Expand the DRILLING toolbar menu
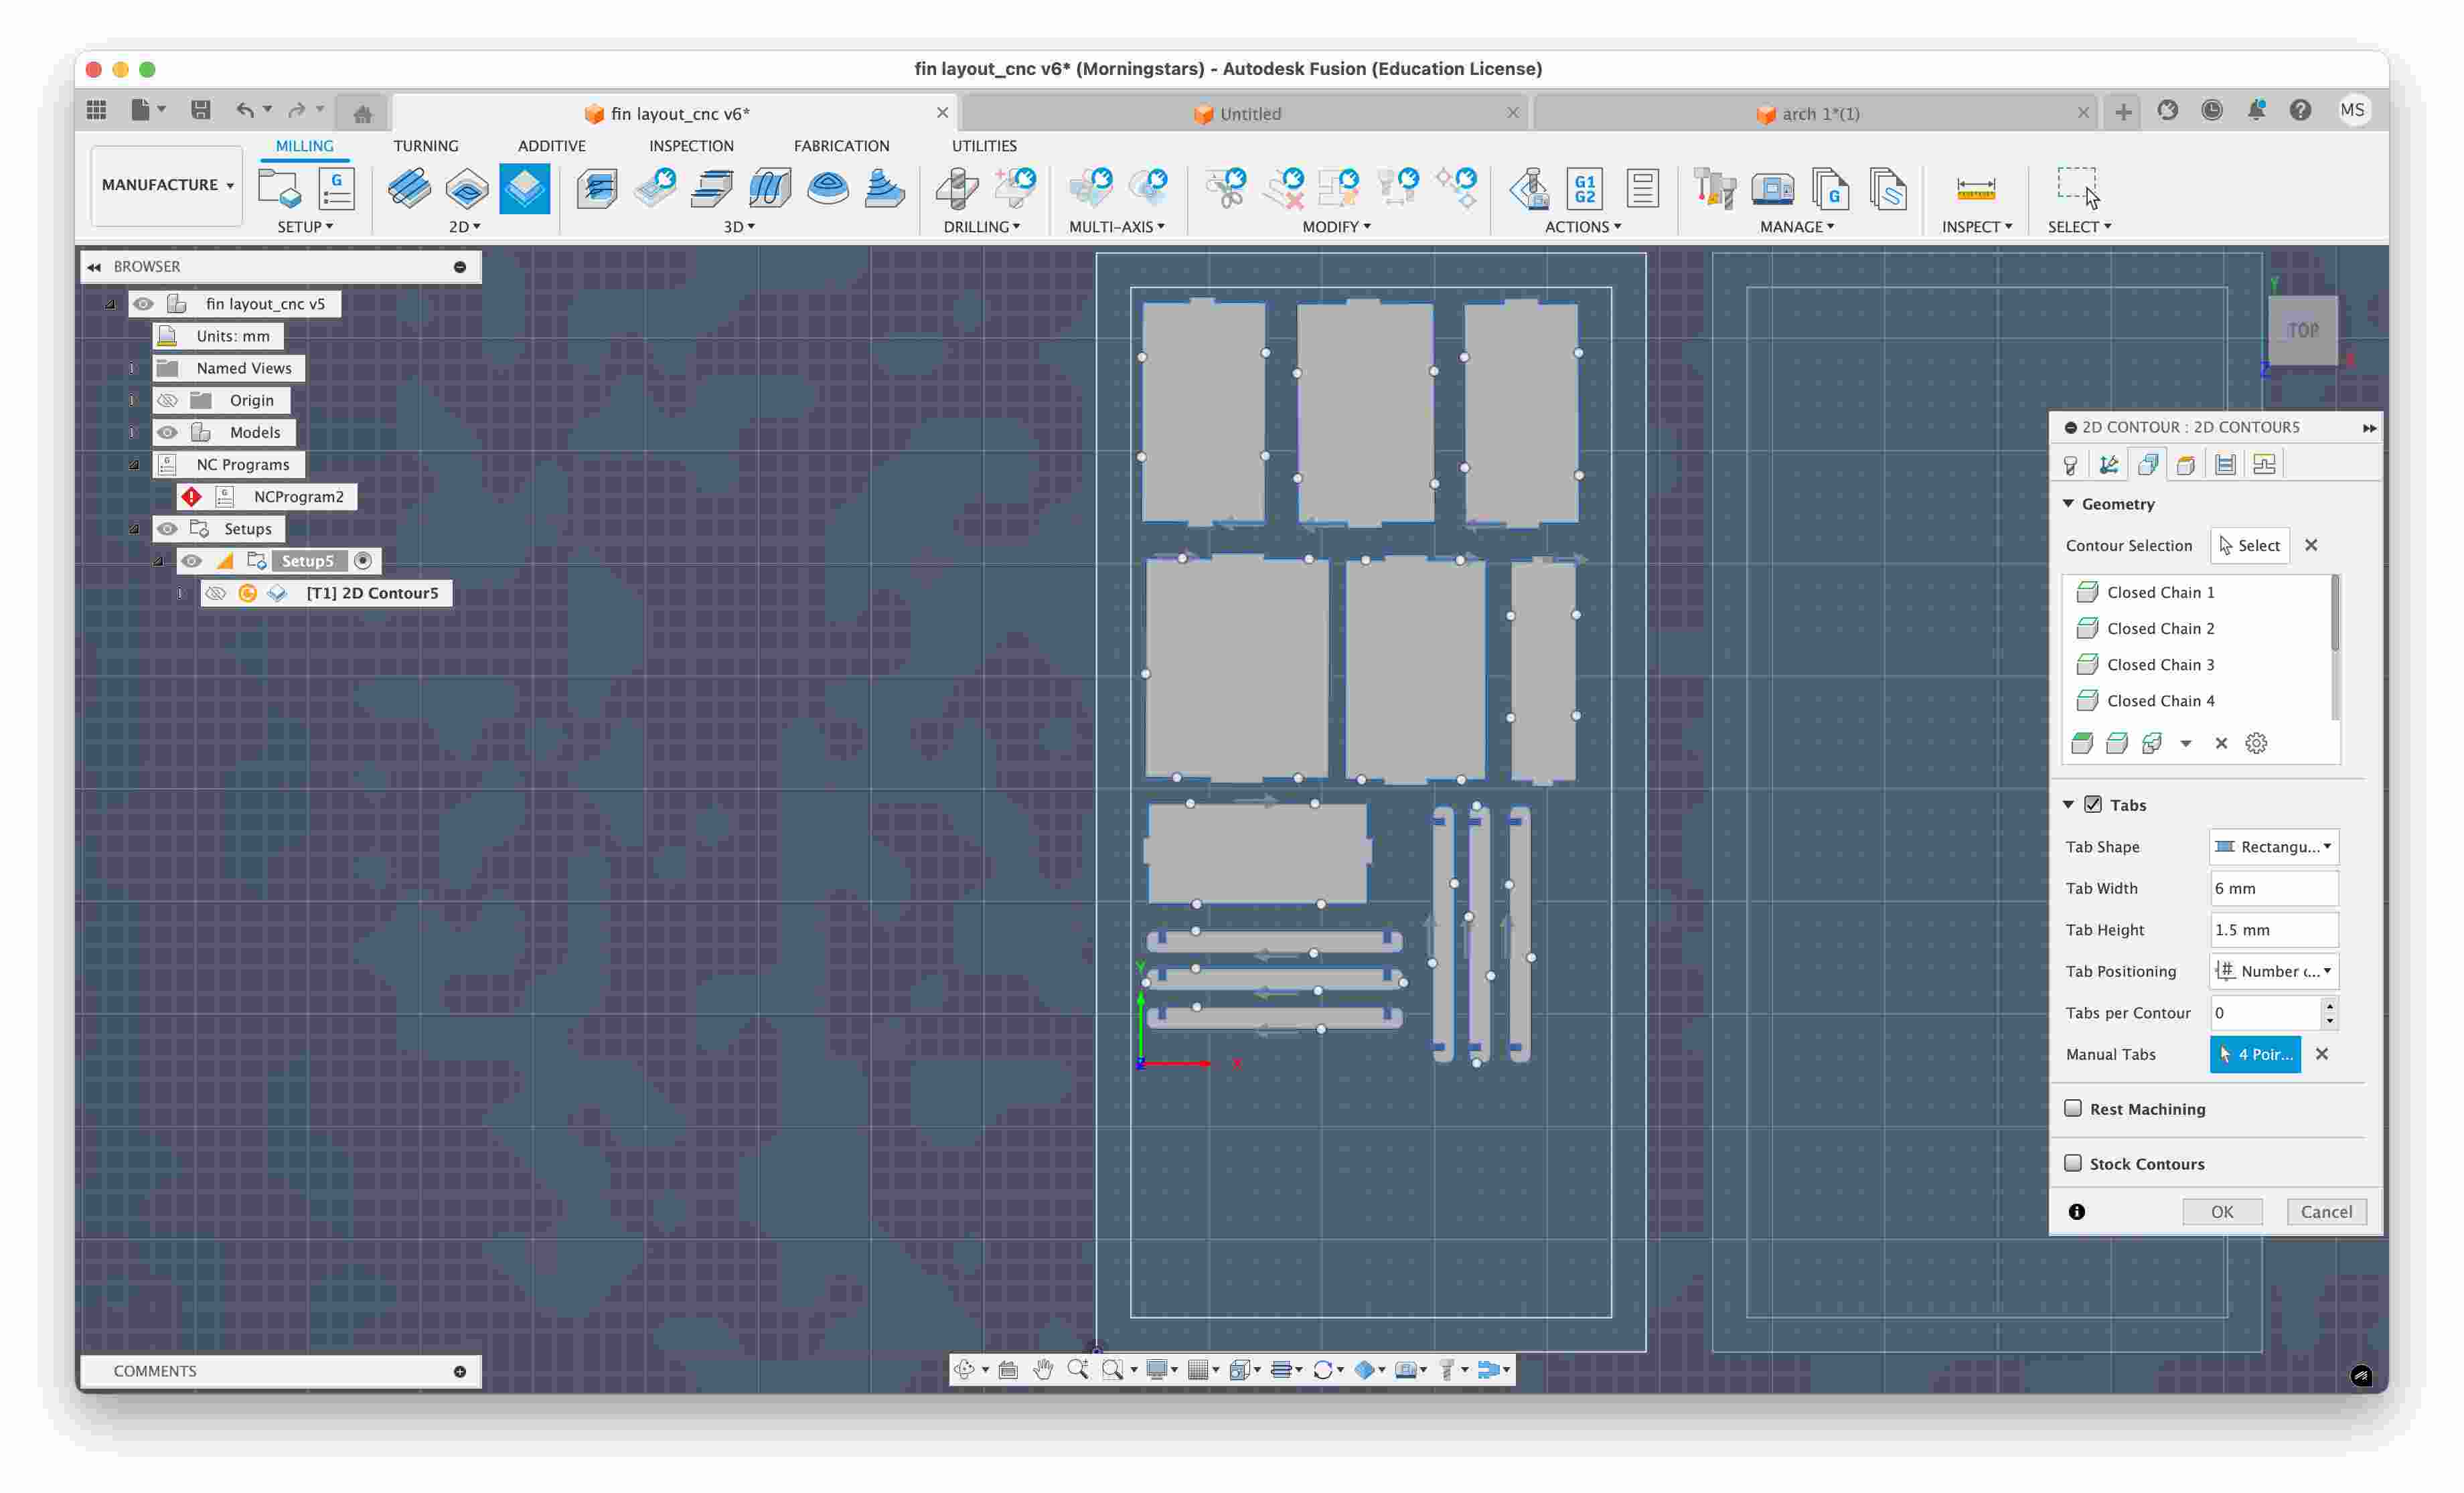2464x1493 pixels. [x=981, y=227]
